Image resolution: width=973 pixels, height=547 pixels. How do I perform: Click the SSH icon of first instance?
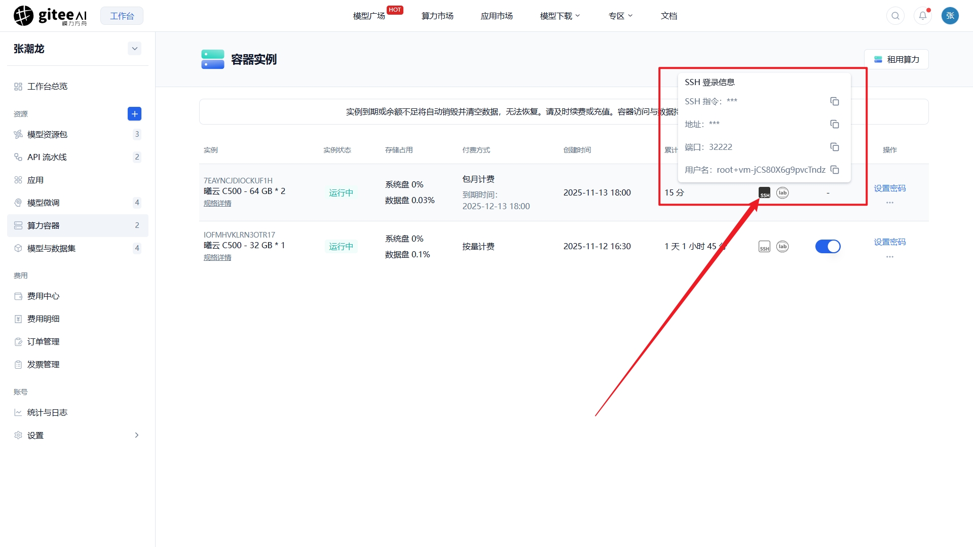pyautogui.click(x=764, y=193)
